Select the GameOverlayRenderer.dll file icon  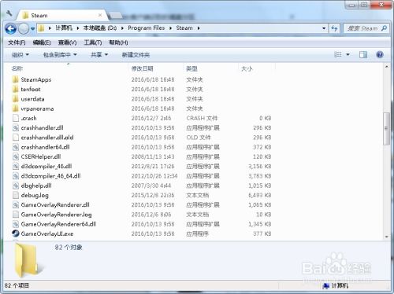[x=16, y=204]
